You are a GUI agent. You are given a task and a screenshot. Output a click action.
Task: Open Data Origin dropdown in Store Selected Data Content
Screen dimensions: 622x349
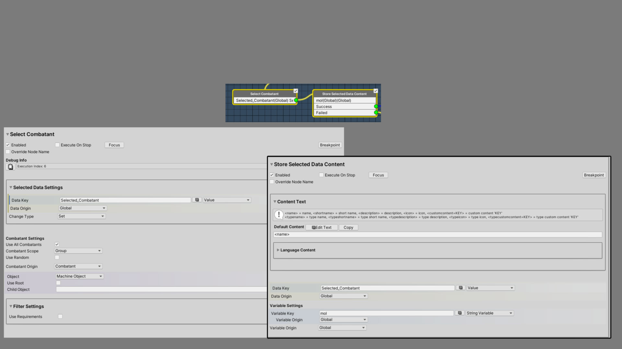[344, 296]
